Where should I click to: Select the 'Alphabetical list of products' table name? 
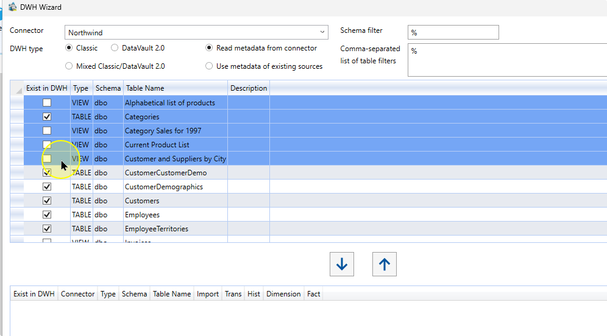click(176, 102)
